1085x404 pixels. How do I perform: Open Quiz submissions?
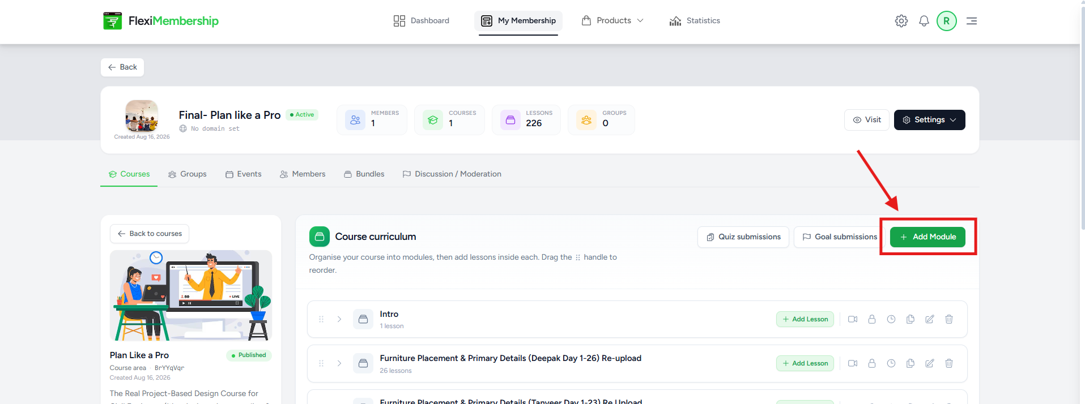click(743, 237)
